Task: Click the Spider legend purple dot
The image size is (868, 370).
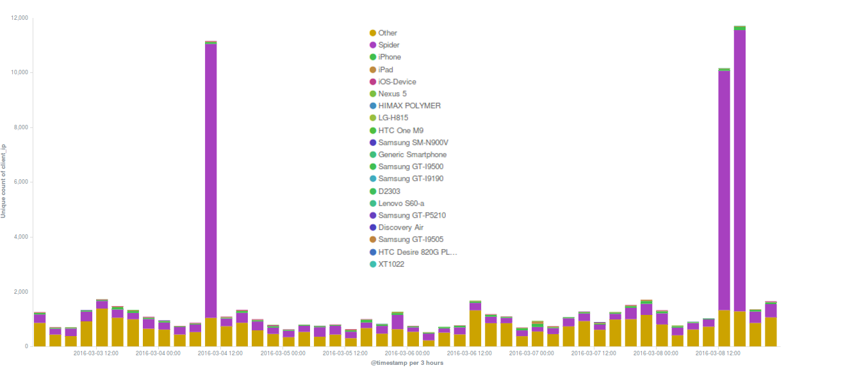Action: click(373, 45)
